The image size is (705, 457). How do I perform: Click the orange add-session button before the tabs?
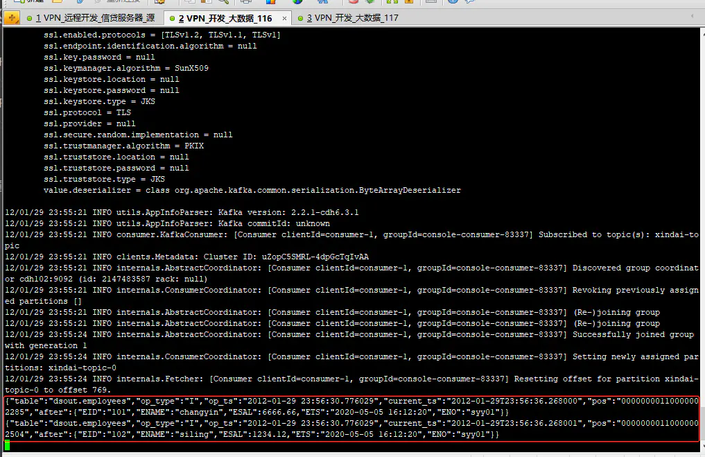point(11,18)
